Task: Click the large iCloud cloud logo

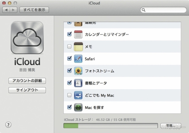Action: pyautogui.click(x=27, y=38)
